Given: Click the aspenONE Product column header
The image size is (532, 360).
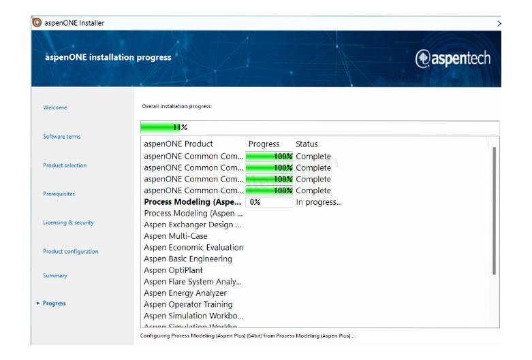Looking at the screenshot, I should coord(178,144).
